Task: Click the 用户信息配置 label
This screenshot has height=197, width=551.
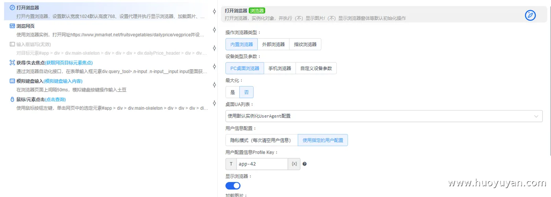Action: [240, 128]
